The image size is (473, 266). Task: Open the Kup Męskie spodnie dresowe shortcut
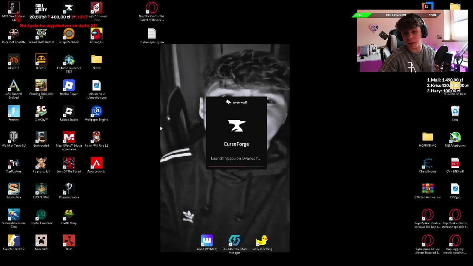pyautogui.click(x=428, y=219)
